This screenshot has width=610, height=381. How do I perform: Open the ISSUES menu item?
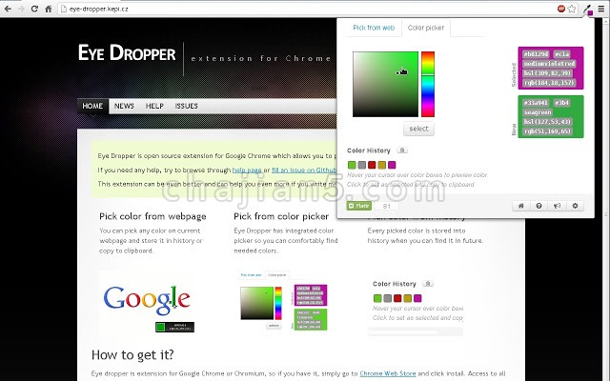coord(187,106)
